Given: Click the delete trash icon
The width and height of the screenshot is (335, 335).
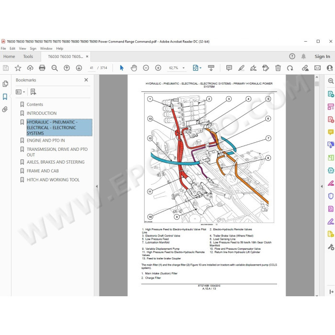Looking at the screenshot, I should (x=278, y=68).
